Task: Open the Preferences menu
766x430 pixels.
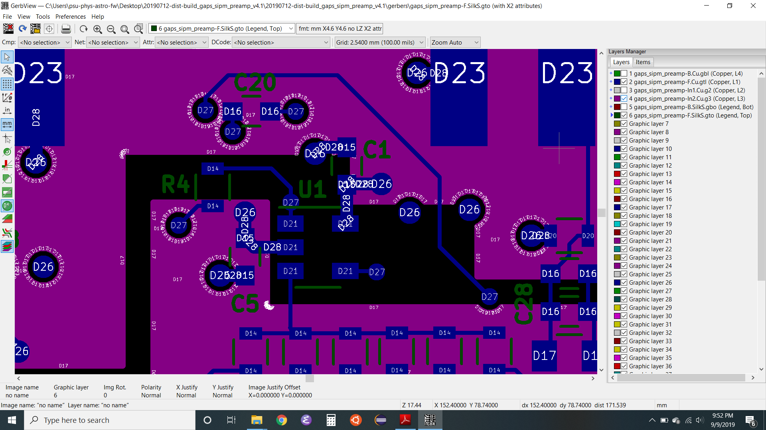Action: (70, 17)
